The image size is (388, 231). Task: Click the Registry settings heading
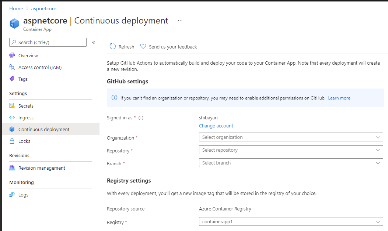click(129, 180)
